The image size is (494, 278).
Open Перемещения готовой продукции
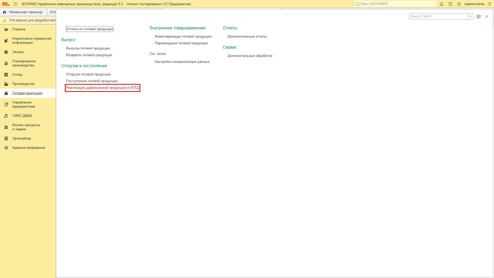(181, 43)
